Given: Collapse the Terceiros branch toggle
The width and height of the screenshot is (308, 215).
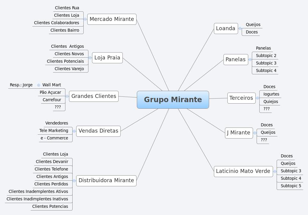Looking at the screenshot, I should click(257, 98).
